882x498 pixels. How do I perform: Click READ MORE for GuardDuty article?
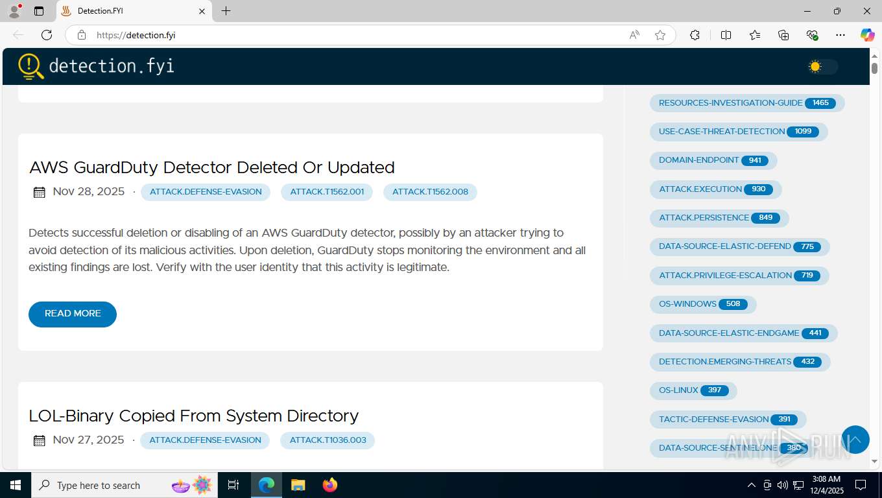(73, 314)
